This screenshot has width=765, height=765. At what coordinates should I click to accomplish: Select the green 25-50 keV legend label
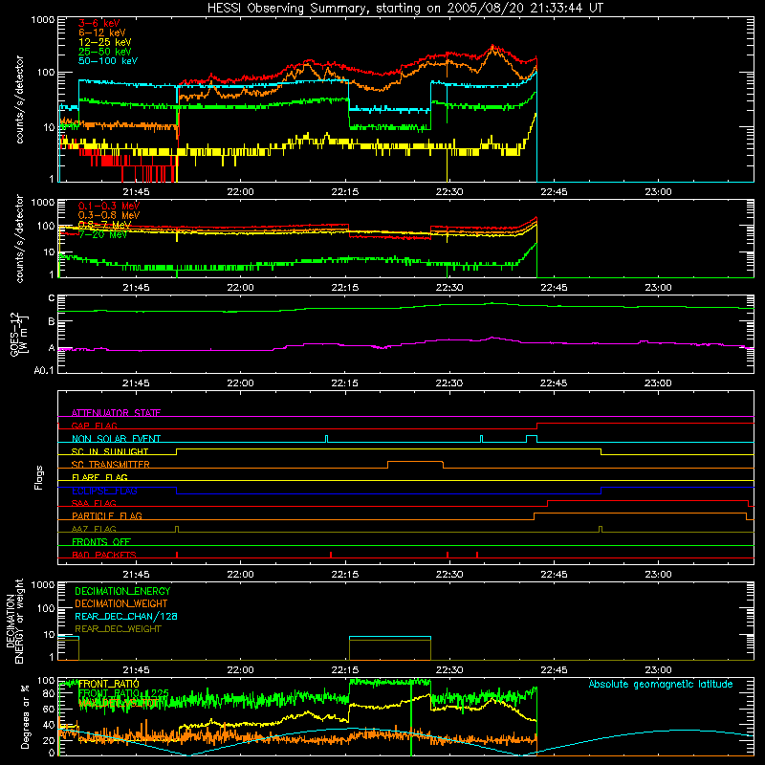(105, 52)
